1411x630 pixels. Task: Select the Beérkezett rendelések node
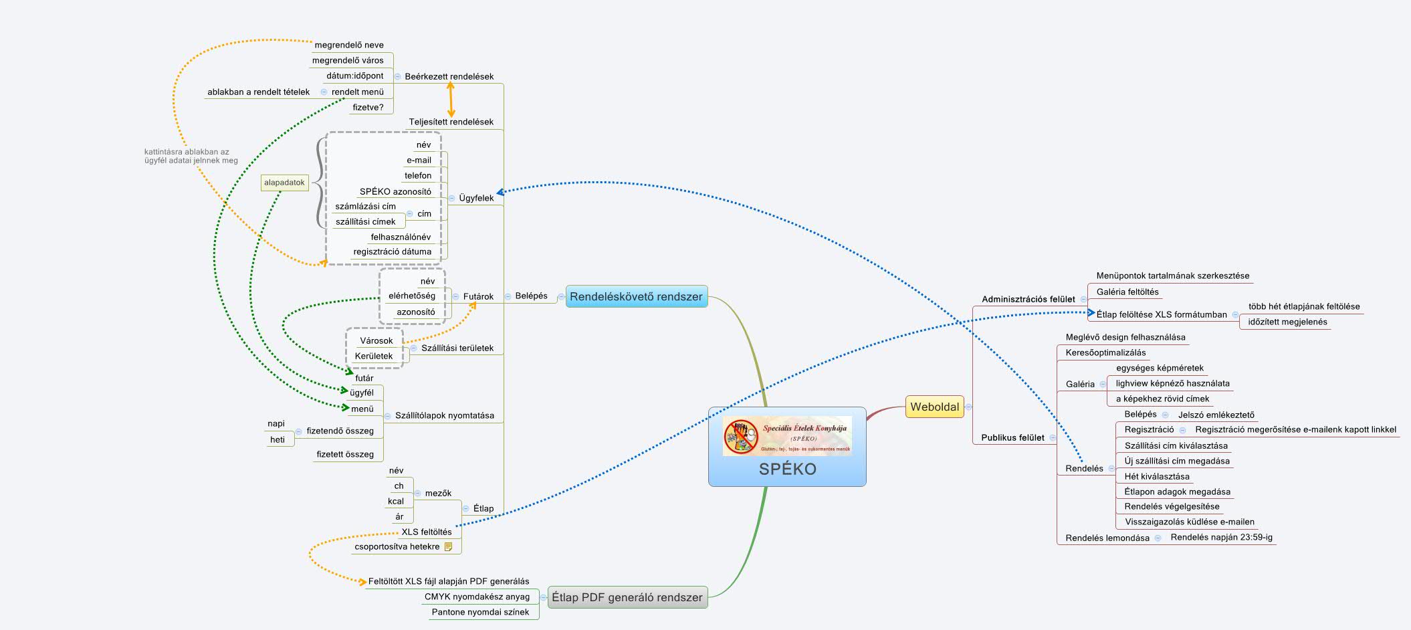coord(449,76)
